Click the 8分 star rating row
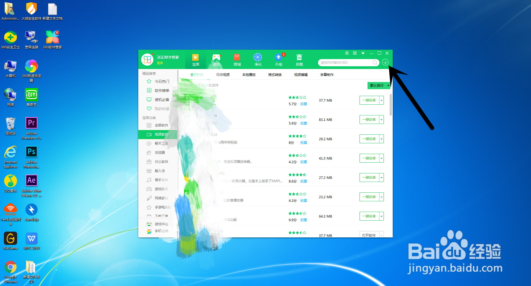The image size is (531, 286). point(297,136)
